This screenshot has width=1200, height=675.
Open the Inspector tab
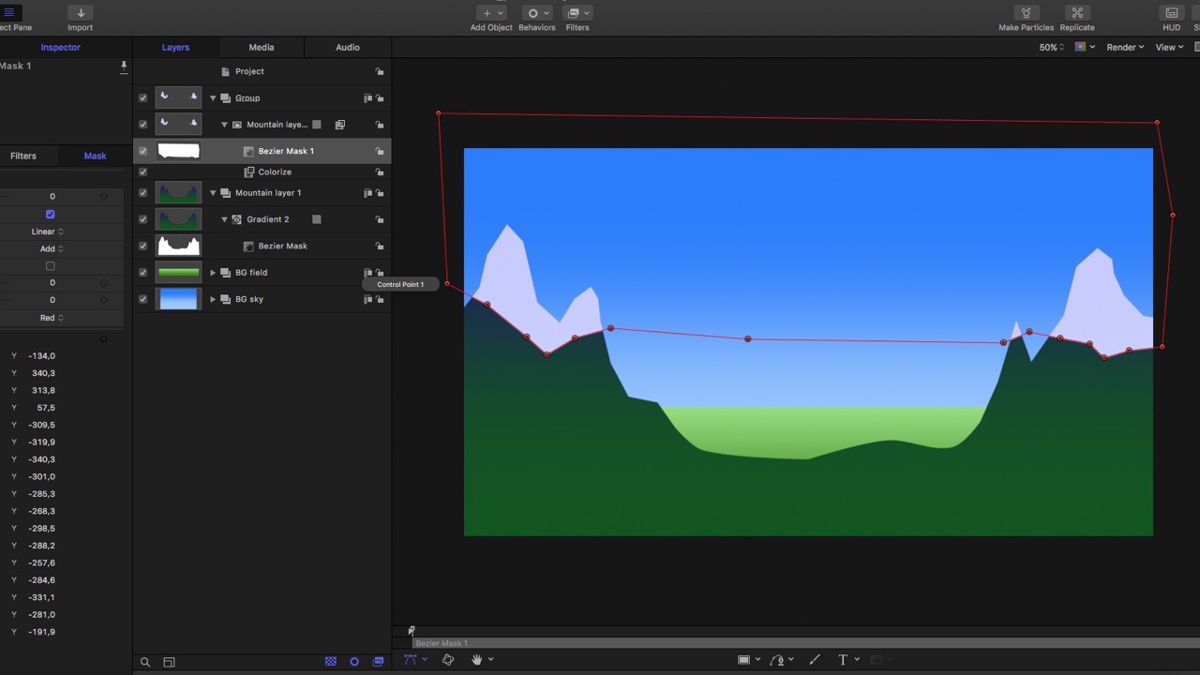click(x=60, y=47)
